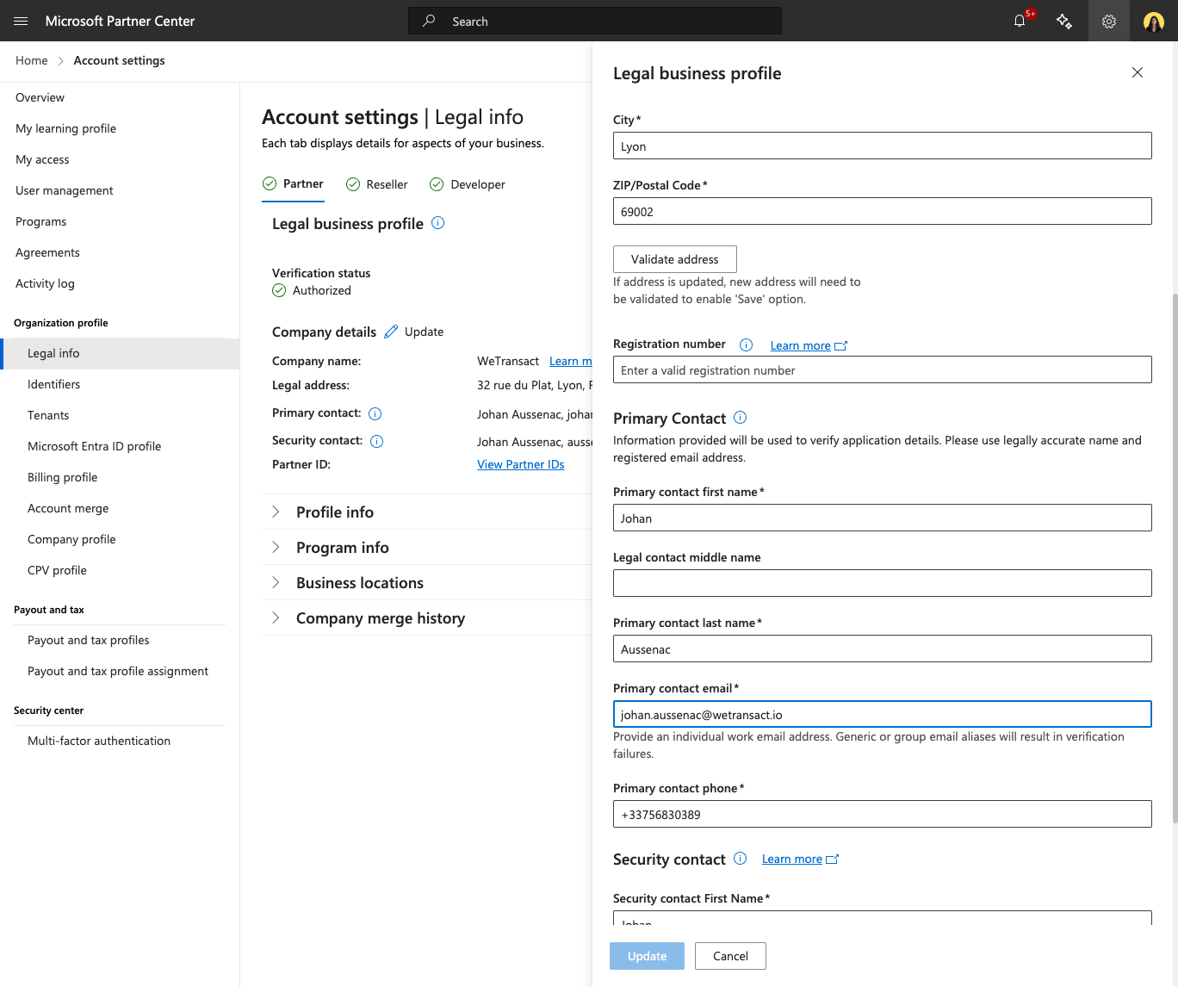This screenshot has width=1178, height=987.
Task: Open Identifiers in the sidebar
Action: coord(53,384)
